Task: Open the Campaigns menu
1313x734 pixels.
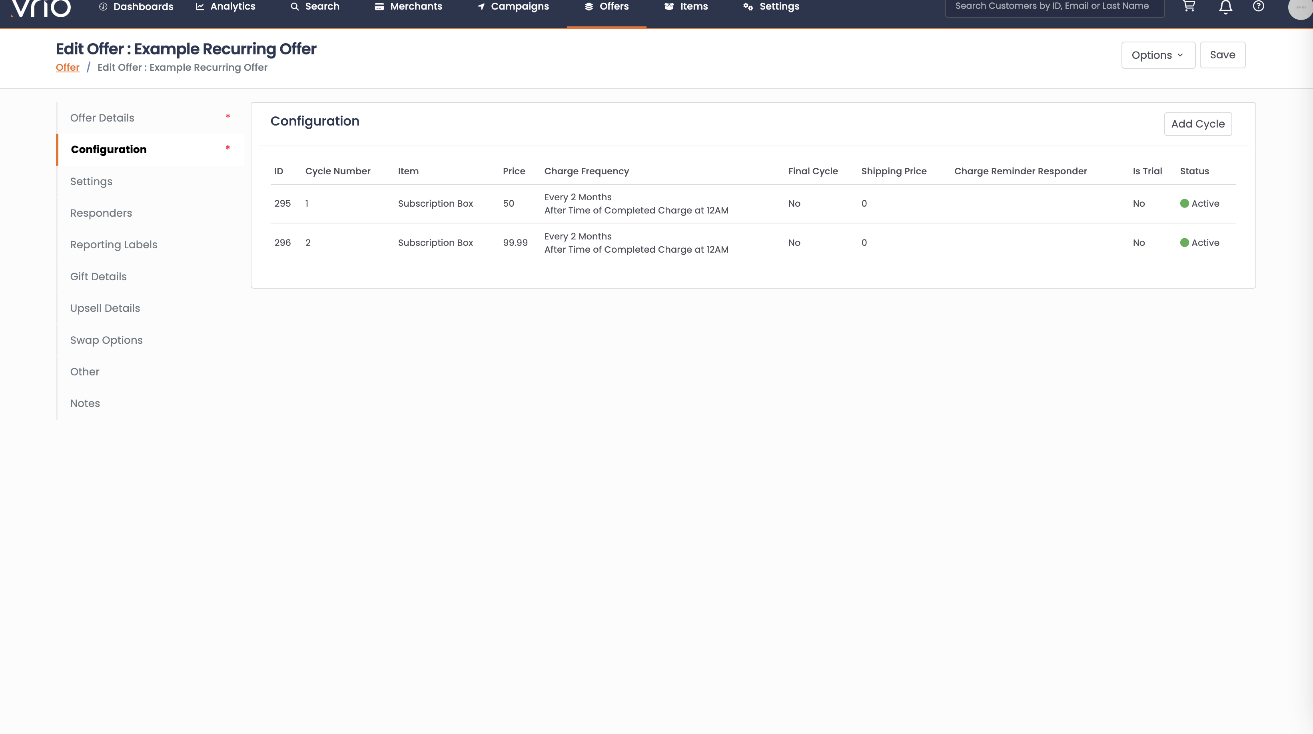Action: [513, 7]
